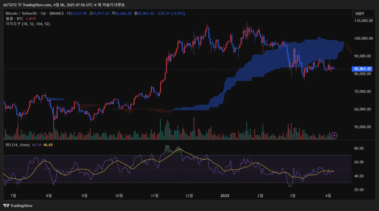Click the 12월 label on the time axis
The height and width of the screenshot is (211, 379).
(x=189, y=196)
